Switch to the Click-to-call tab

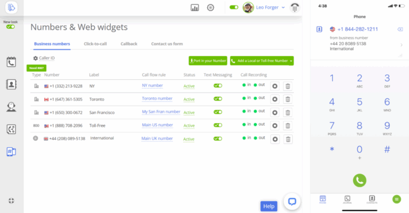(95, 44)
